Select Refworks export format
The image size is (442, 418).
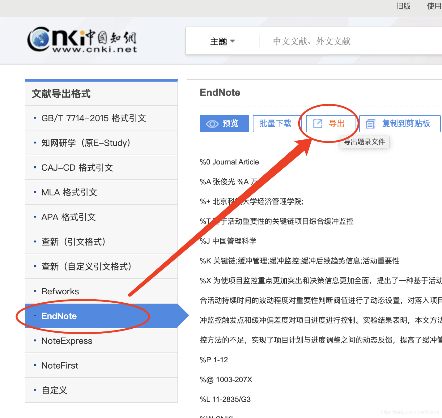[101, 291]
